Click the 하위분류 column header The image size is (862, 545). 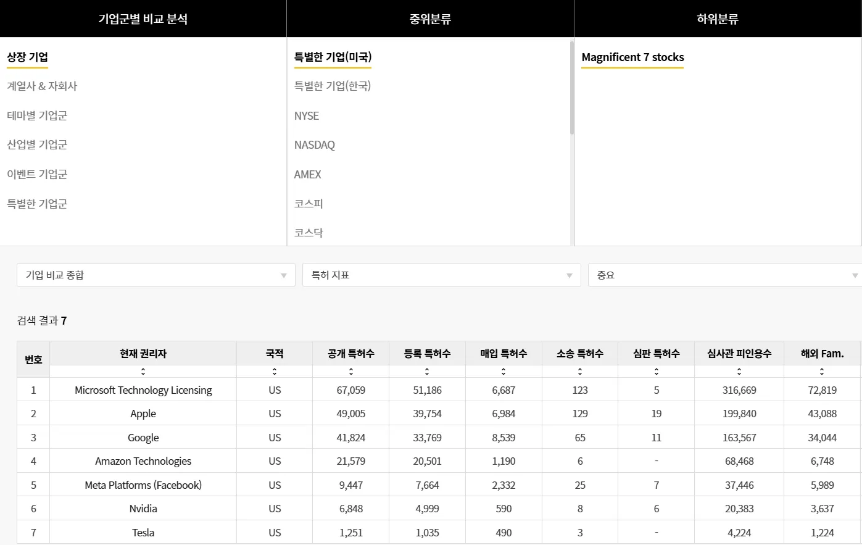pyautogui.click(x=718, y=19)
